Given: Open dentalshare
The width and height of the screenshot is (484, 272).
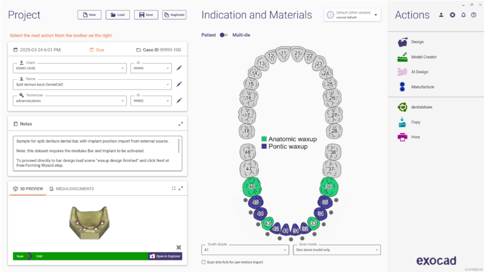Looking at the screenshot, I should (415, 108).
